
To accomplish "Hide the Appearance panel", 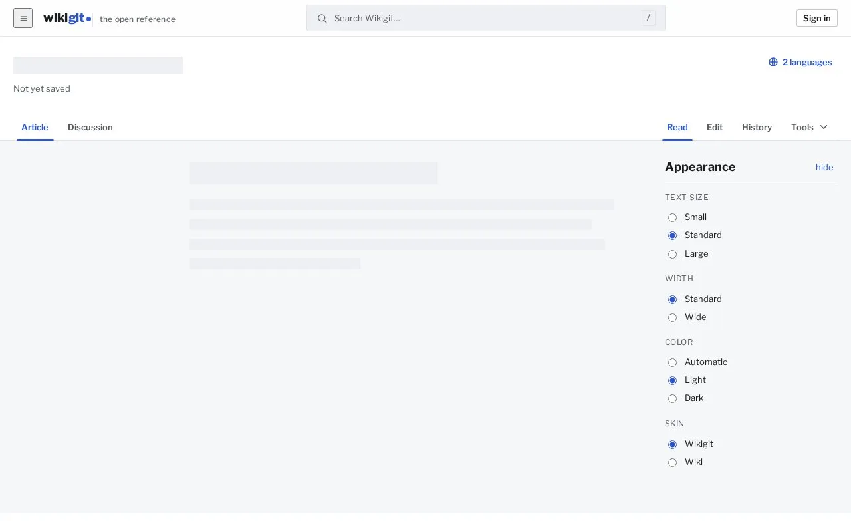I will [824, 167].
